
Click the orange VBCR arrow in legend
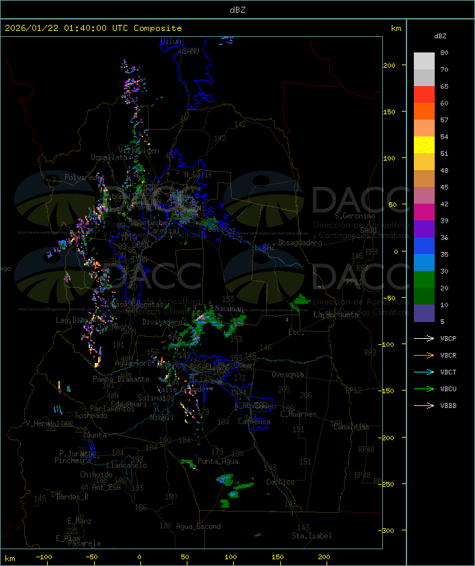pyautogui.click(x=424, y=355)
